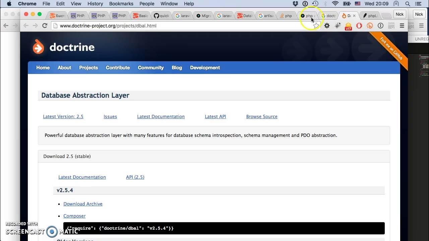Open the Chrome hamburger menu
This screenshot has width=429, height=241.
[x=402, y=26]
